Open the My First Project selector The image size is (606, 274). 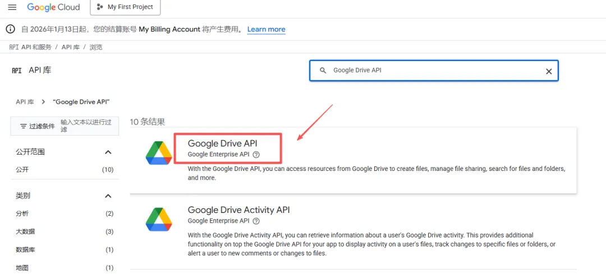tap(125, 7)
